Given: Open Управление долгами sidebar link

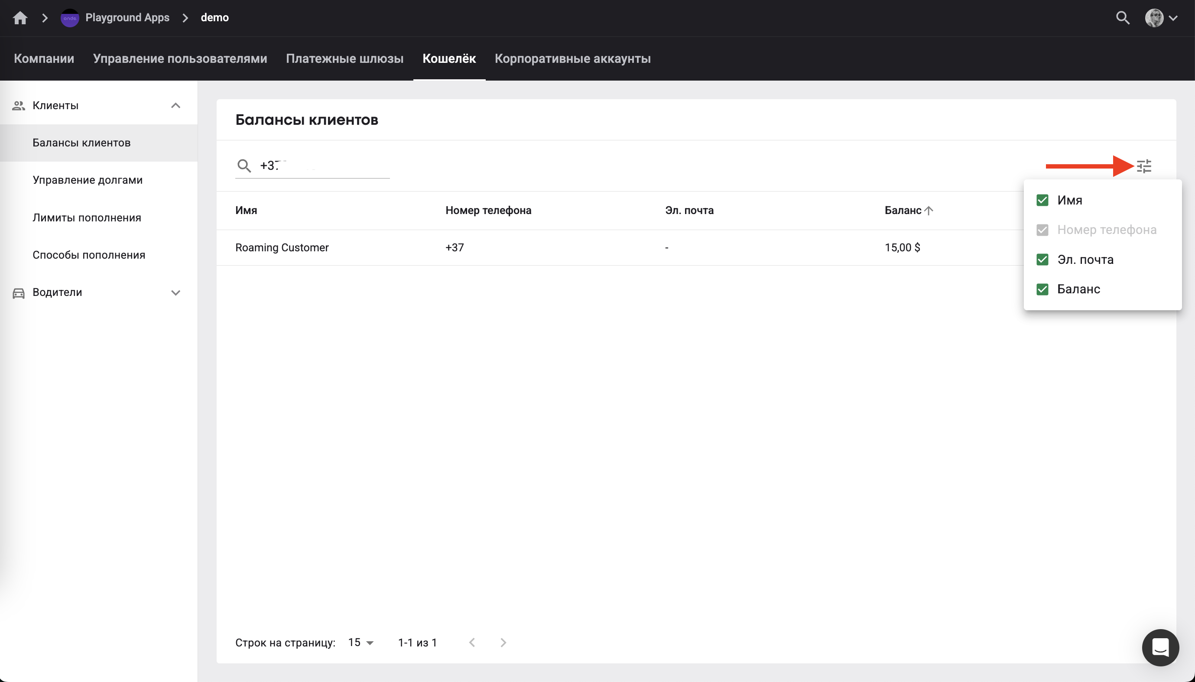Looking at the screenshot, I should (x=88, y=180).
